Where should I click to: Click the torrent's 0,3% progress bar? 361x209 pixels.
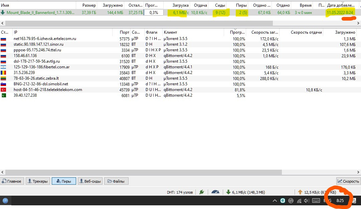(x=154, y=12)
